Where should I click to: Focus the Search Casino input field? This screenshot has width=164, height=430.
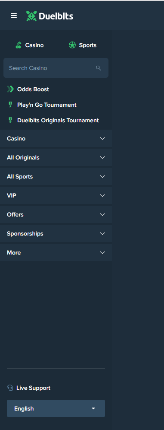(x=56, y=68)
